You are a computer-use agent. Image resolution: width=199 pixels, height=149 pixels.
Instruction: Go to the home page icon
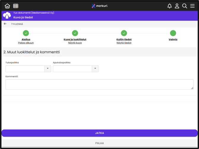(x=7, y=6)
